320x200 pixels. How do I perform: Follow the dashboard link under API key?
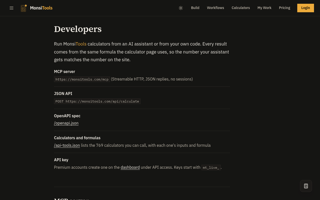pyautogui.click(x=130, y=167)
